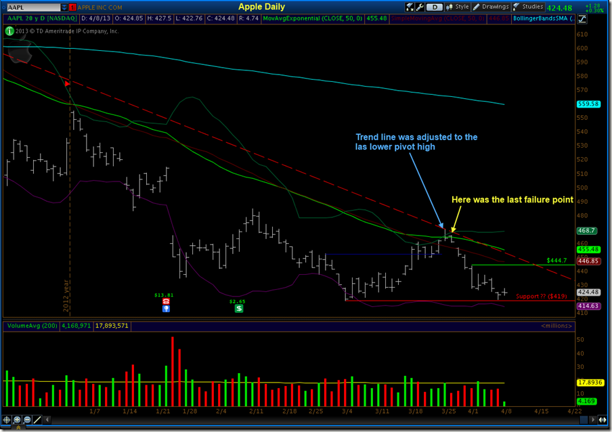Image resolution: width=612 pixels, height=432 pixels.
Task: Click the 'Here was the last failure point' note
Action: click(512, 200)
